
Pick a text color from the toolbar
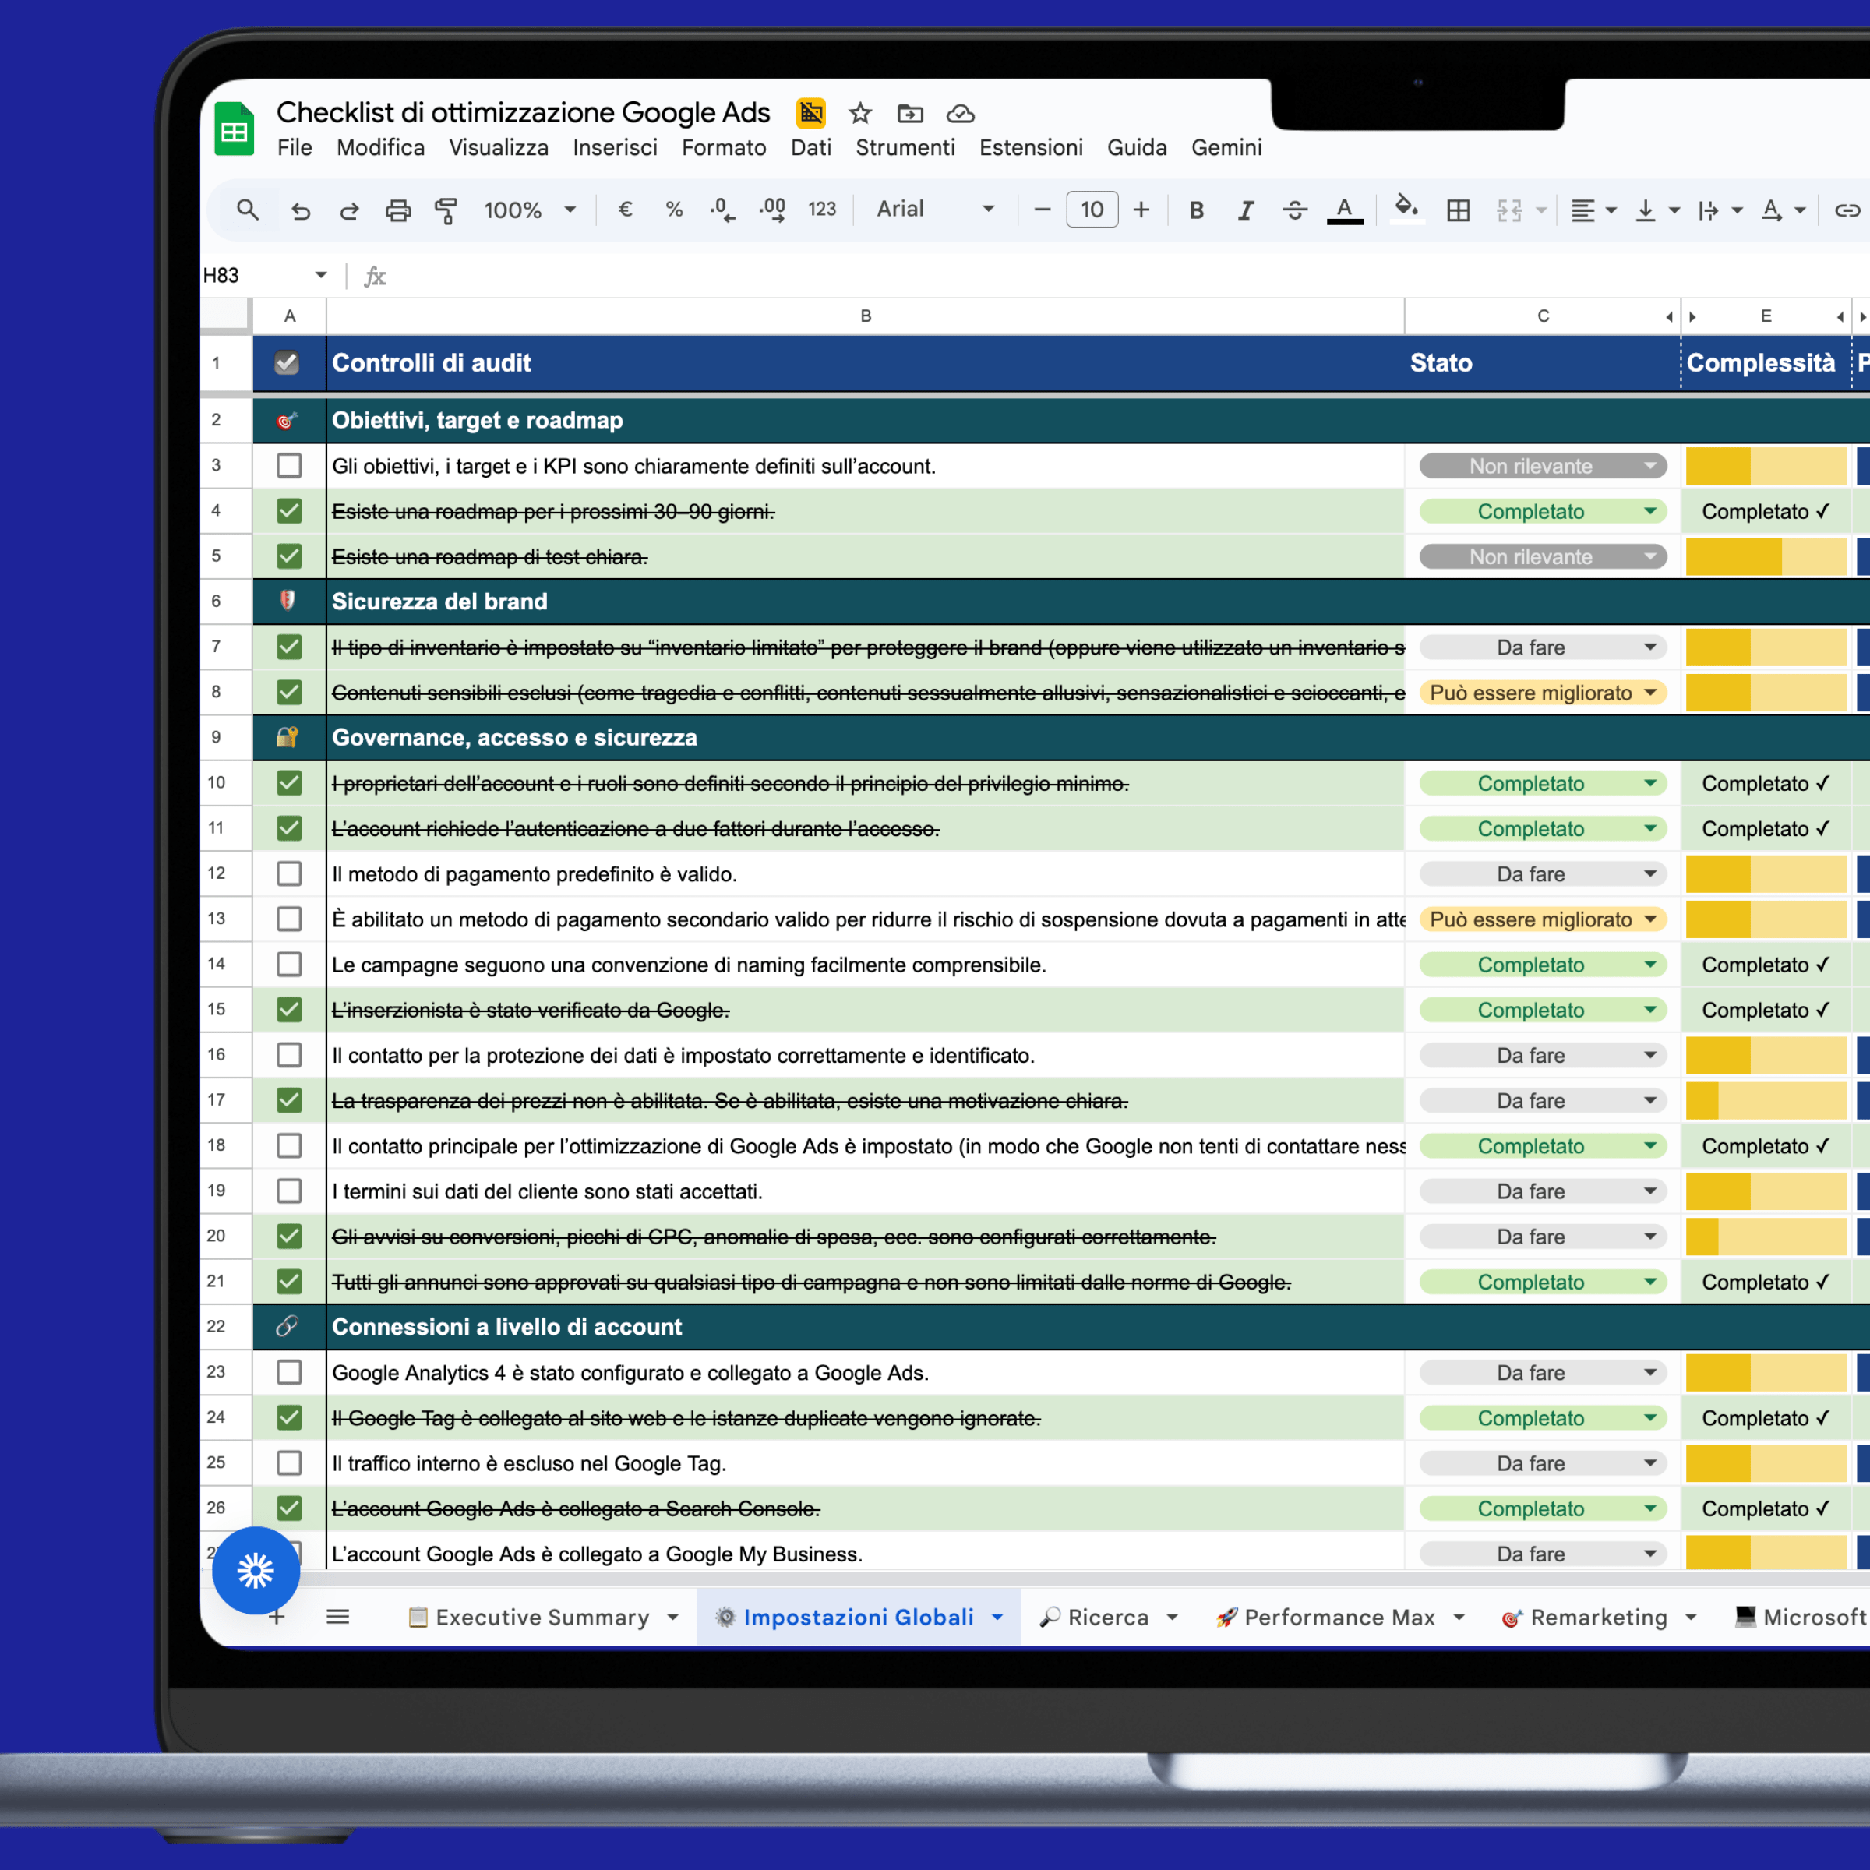tap(1343, 209)
